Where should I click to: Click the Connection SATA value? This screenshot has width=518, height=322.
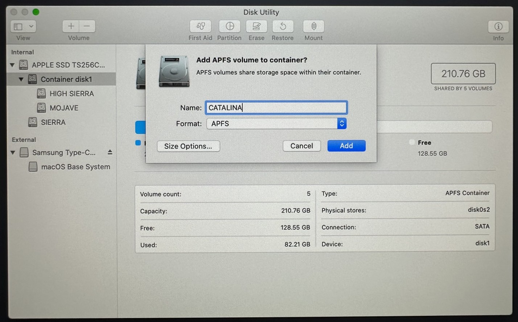(x=482, y=226)
